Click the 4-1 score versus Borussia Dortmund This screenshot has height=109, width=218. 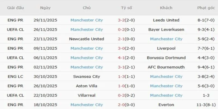[x=122, y=58]
